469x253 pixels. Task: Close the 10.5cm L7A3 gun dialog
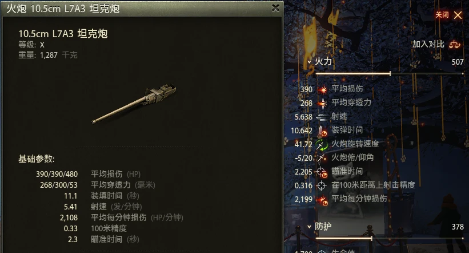click(275, 8)
